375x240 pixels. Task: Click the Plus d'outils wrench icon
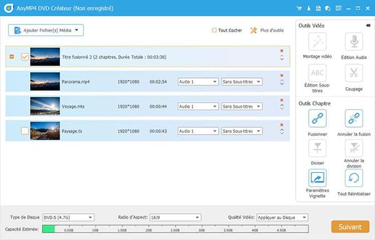pos(254,31)
